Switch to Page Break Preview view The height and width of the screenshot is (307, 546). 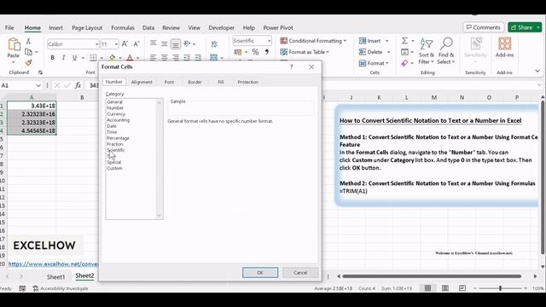pos(462,288)
